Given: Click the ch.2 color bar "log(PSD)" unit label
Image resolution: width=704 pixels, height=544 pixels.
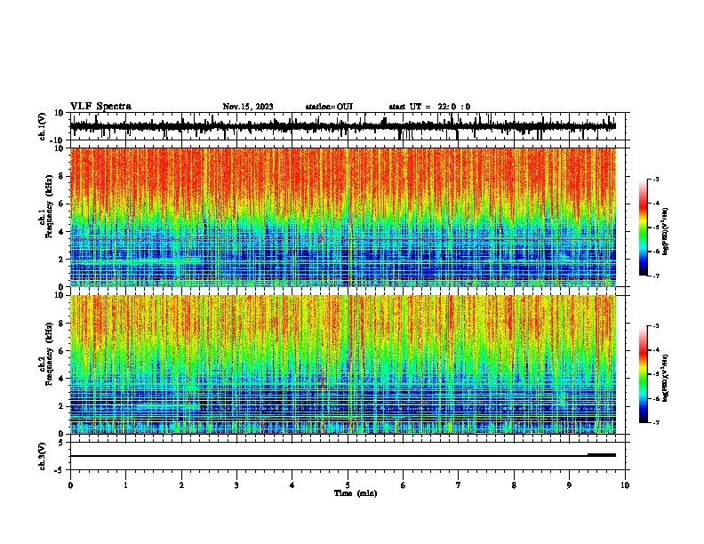Looking at the screenshot, I should pos(666,378).
